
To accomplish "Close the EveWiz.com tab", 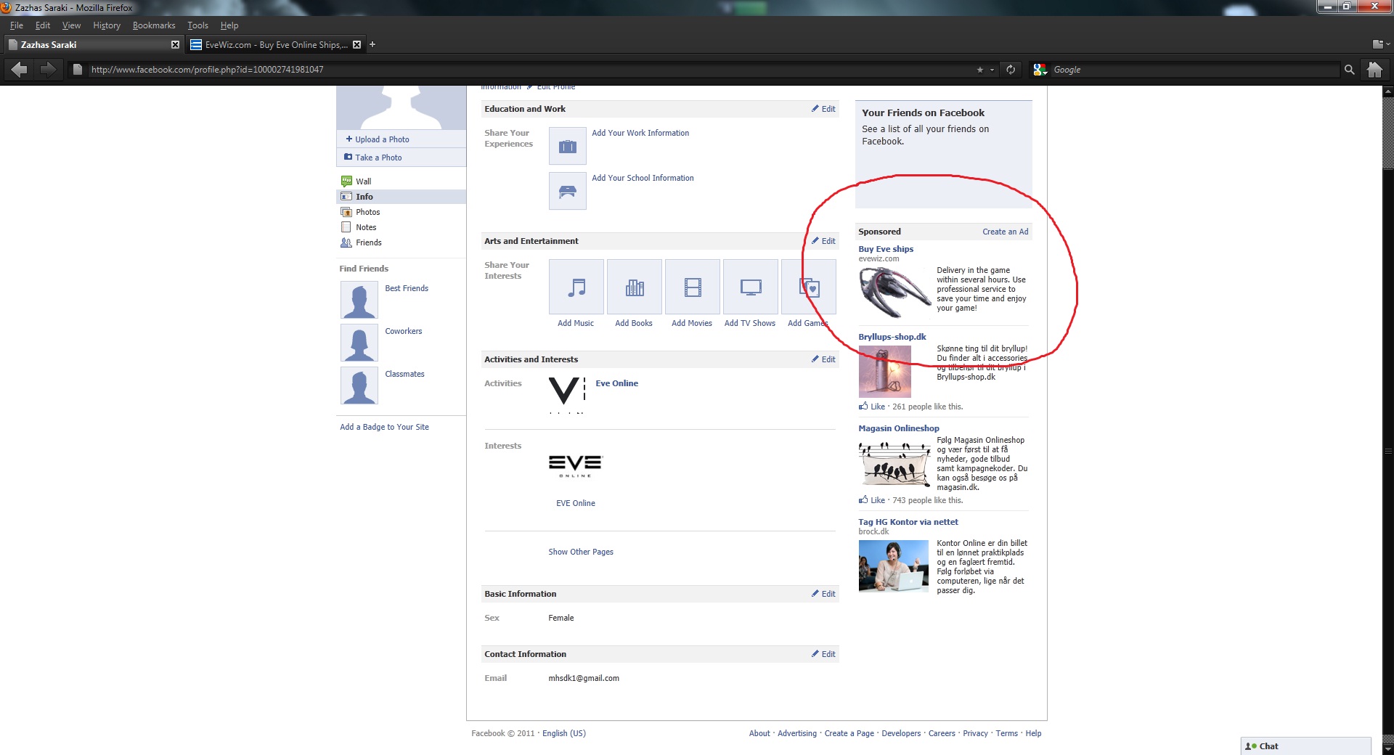I will (x=356, y=45).
